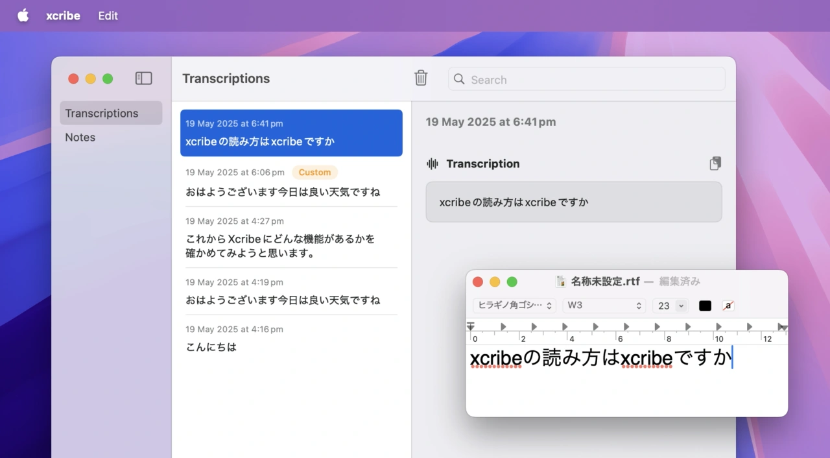Toggle the sidebar visibility icon

pyautogui.click(x=143, y=78)
